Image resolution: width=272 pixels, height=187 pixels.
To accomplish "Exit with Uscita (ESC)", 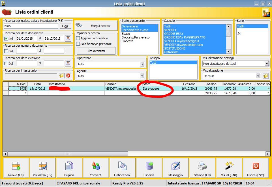I will pyautogui.click(x=256, y=168).
